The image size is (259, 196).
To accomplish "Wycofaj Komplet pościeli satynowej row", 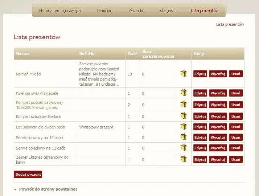I will pyautogui.click(x=218, y=105).
